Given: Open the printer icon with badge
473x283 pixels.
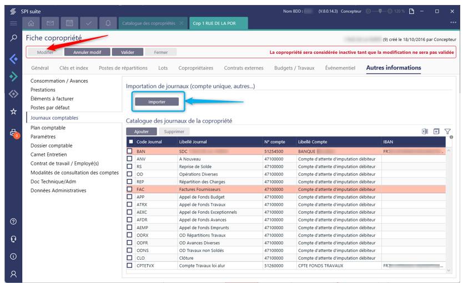Looking at the screenshot, I should click(14, 133).
